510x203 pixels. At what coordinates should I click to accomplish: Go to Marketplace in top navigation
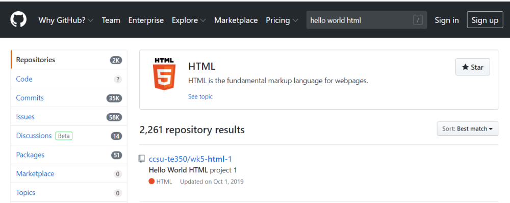236,20
